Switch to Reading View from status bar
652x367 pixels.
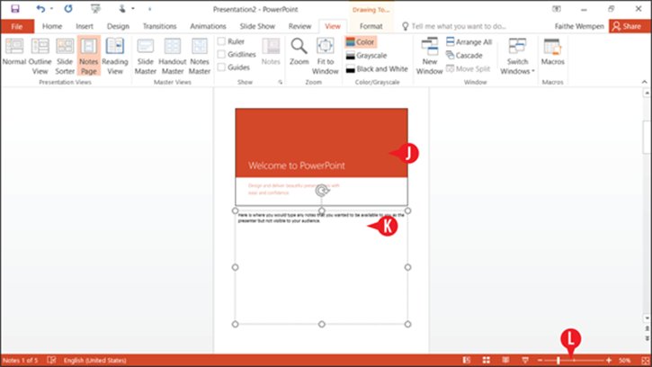tap(505, 360)
